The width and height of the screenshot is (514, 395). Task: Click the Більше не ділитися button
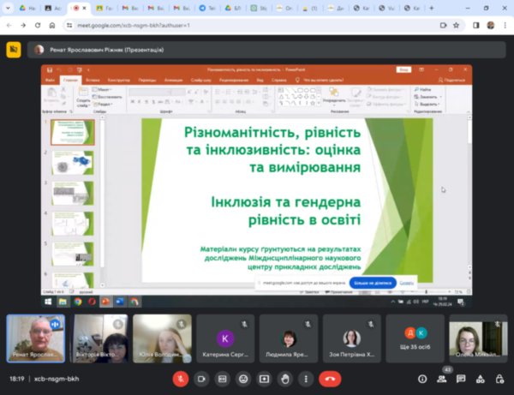pos(373,282)
